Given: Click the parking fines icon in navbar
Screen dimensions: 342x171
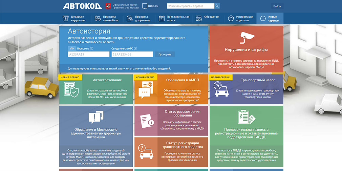Looking at the screenshot, I should [x=65, y=19].
